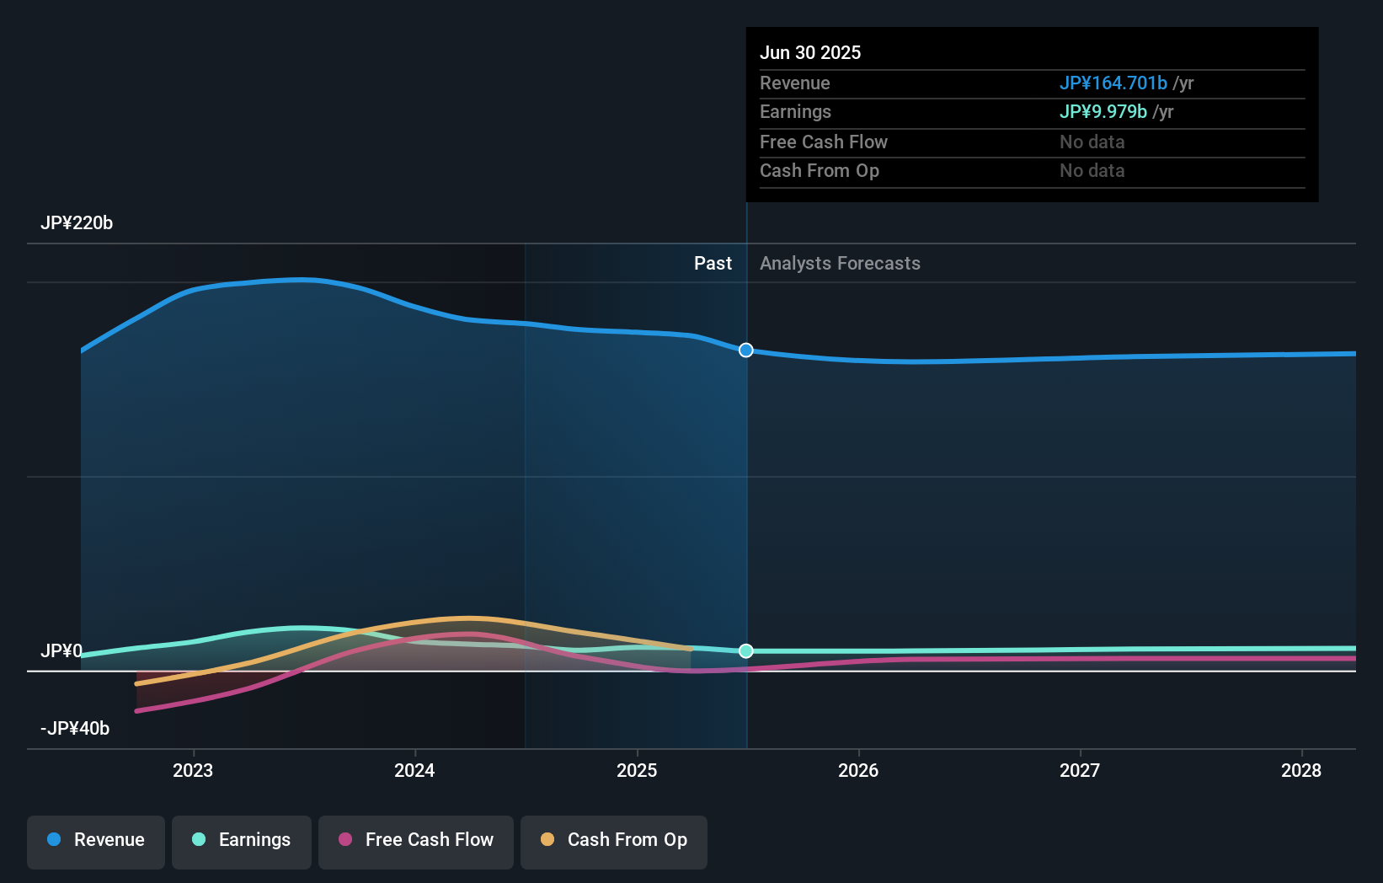
Task: Click the JP¥164.701b revenue value
Action: (1113, 83)
